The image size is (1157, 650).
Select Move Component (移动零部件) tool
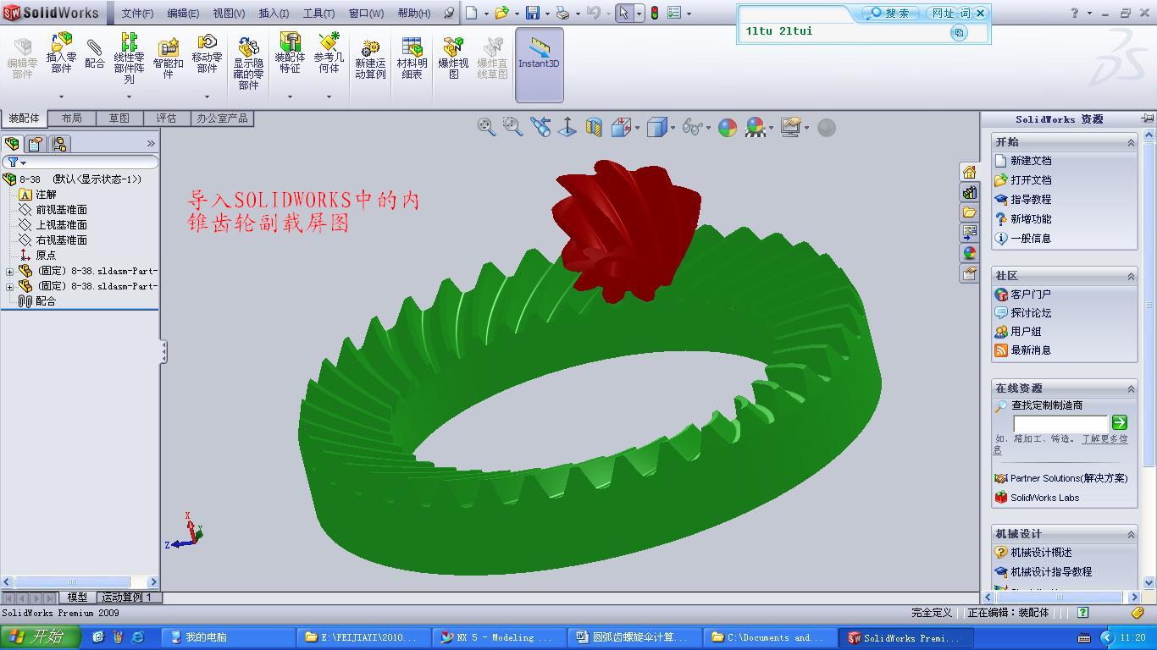coord(207,52)
